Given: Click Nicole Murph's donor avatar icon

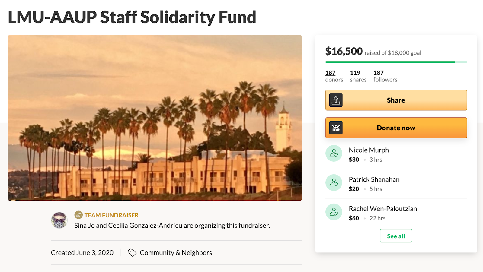Looking at the screenshot, I should [334, 153].
